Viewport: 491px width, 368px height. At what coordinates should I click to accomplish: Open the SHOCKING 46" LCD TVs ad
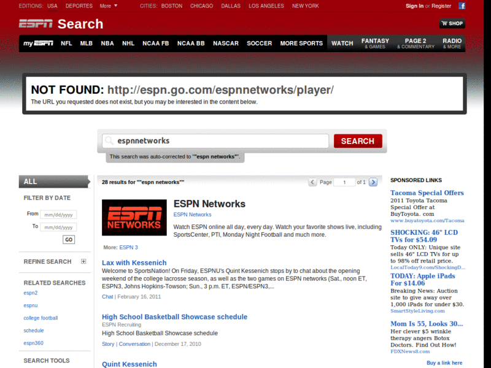click(x=424, y=236)
